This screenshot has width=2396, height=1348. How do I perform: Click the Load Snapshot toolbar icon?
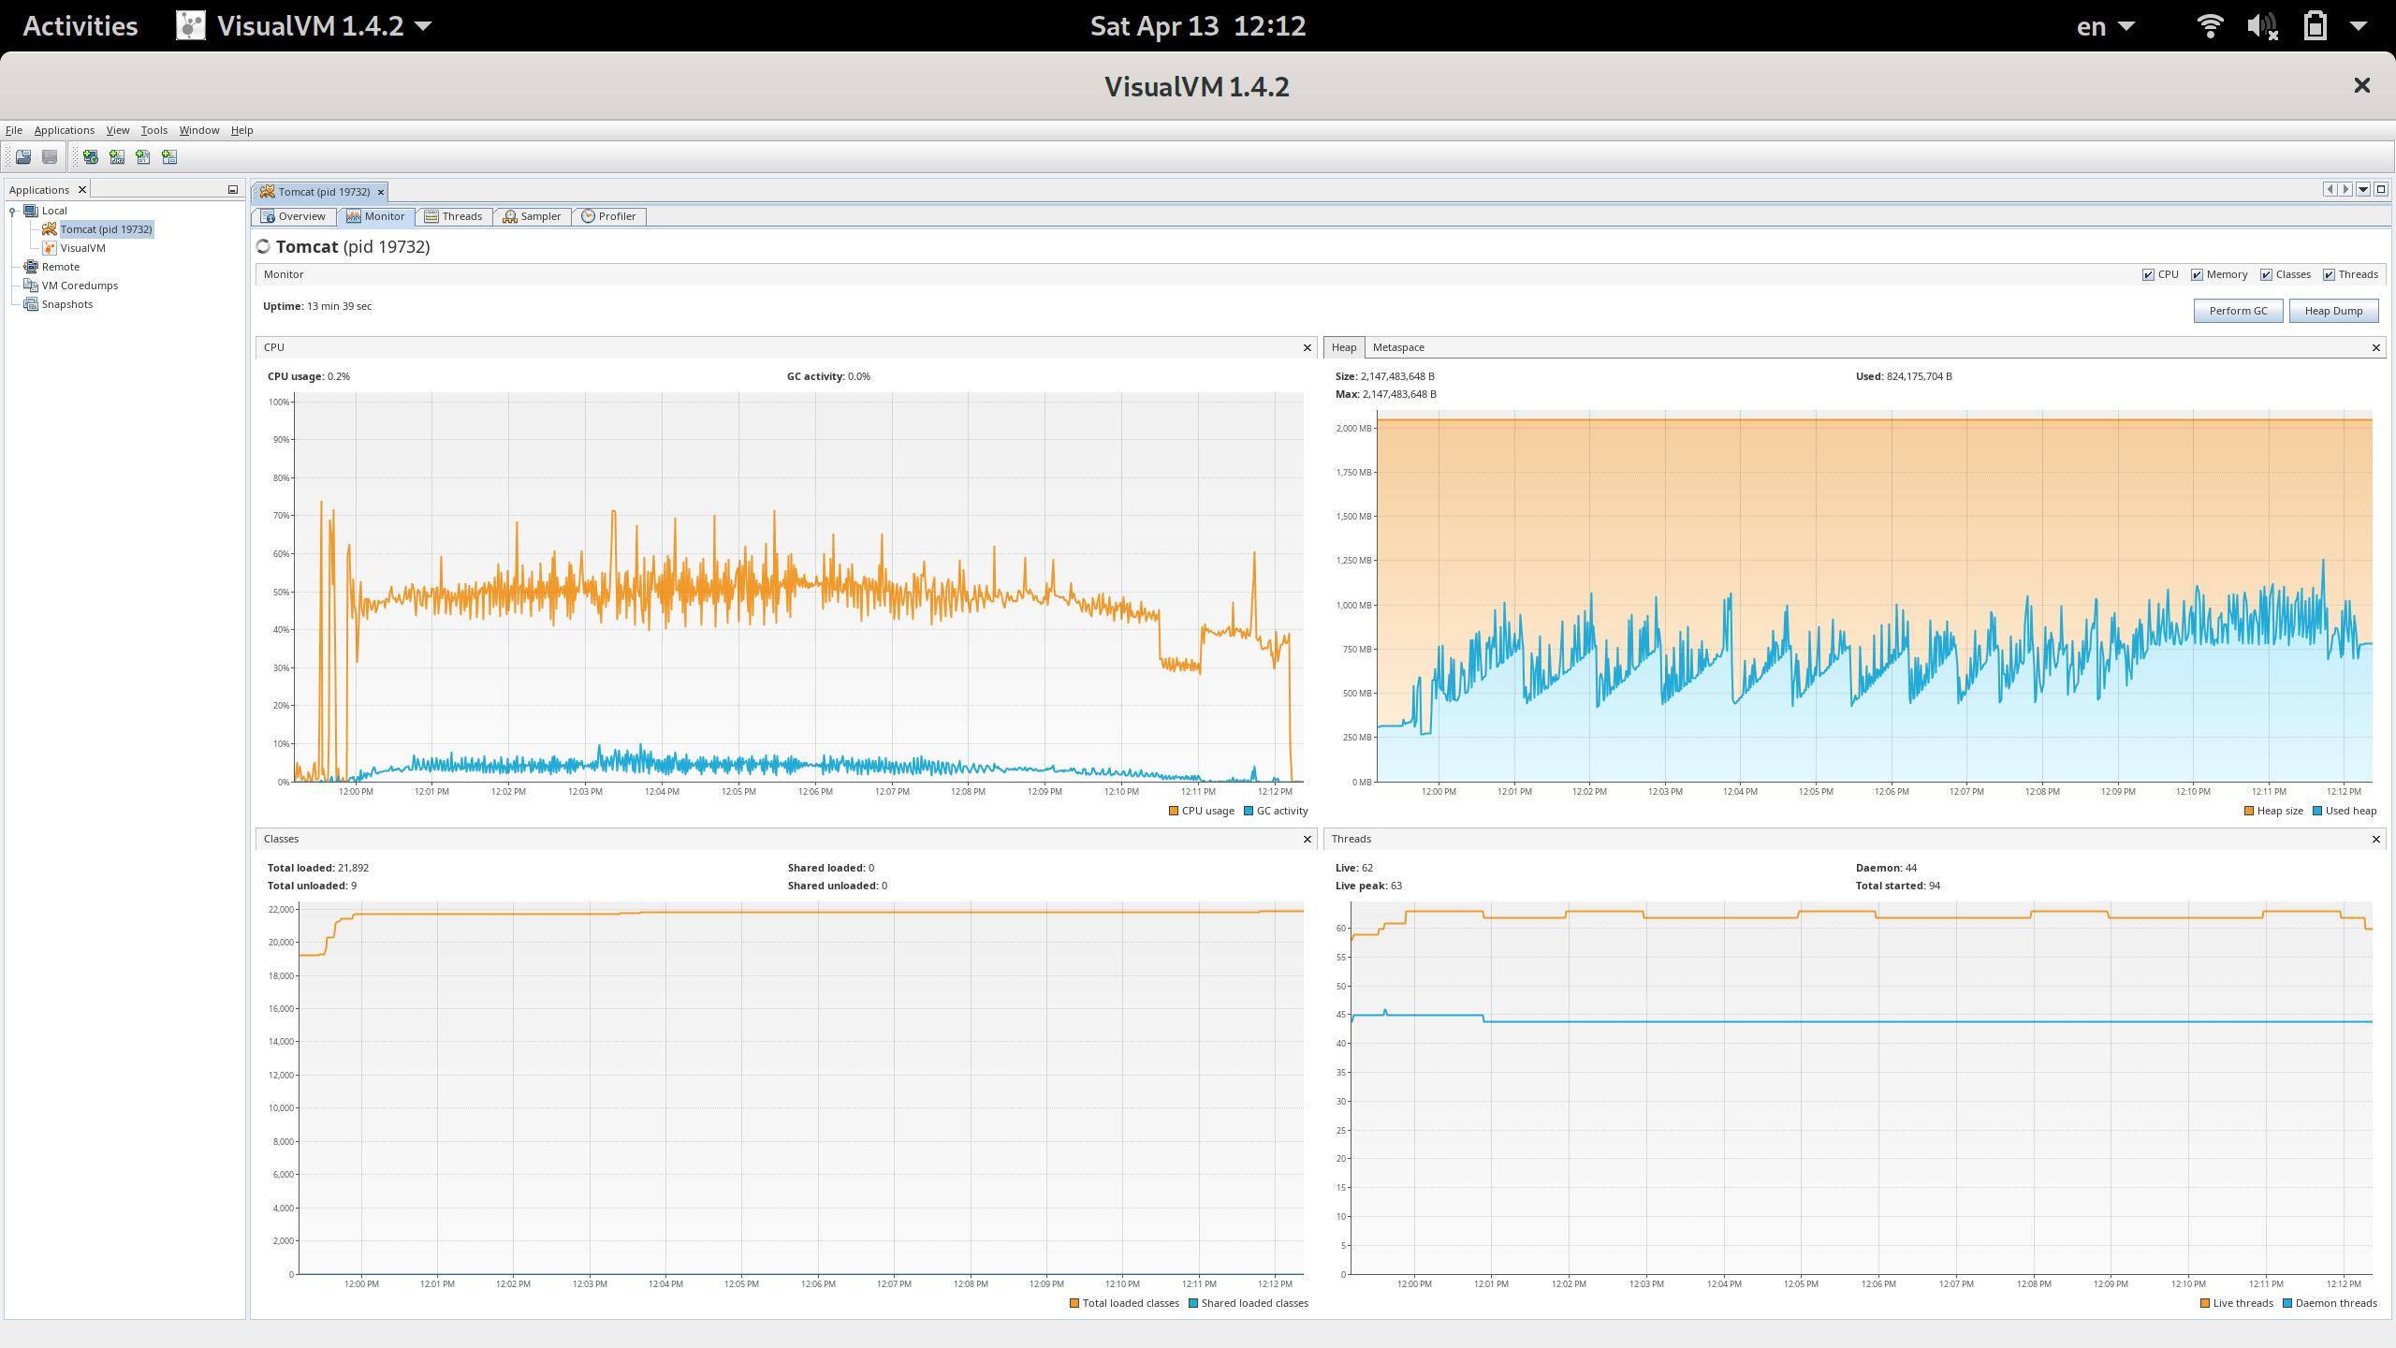(x=23, y=157)
